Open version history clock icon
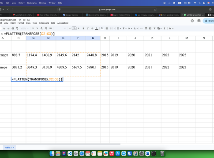Screen dimensions: 214x158 192,21
